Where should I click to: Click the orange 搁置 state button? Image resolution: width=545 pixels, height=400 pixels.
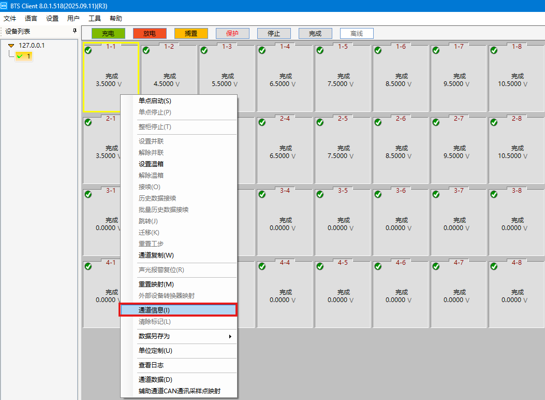[191, 33]
